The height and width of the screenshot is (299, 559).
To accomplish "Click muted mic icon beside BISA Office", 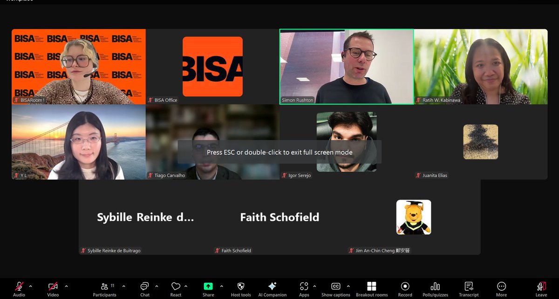I will (150, 100).
